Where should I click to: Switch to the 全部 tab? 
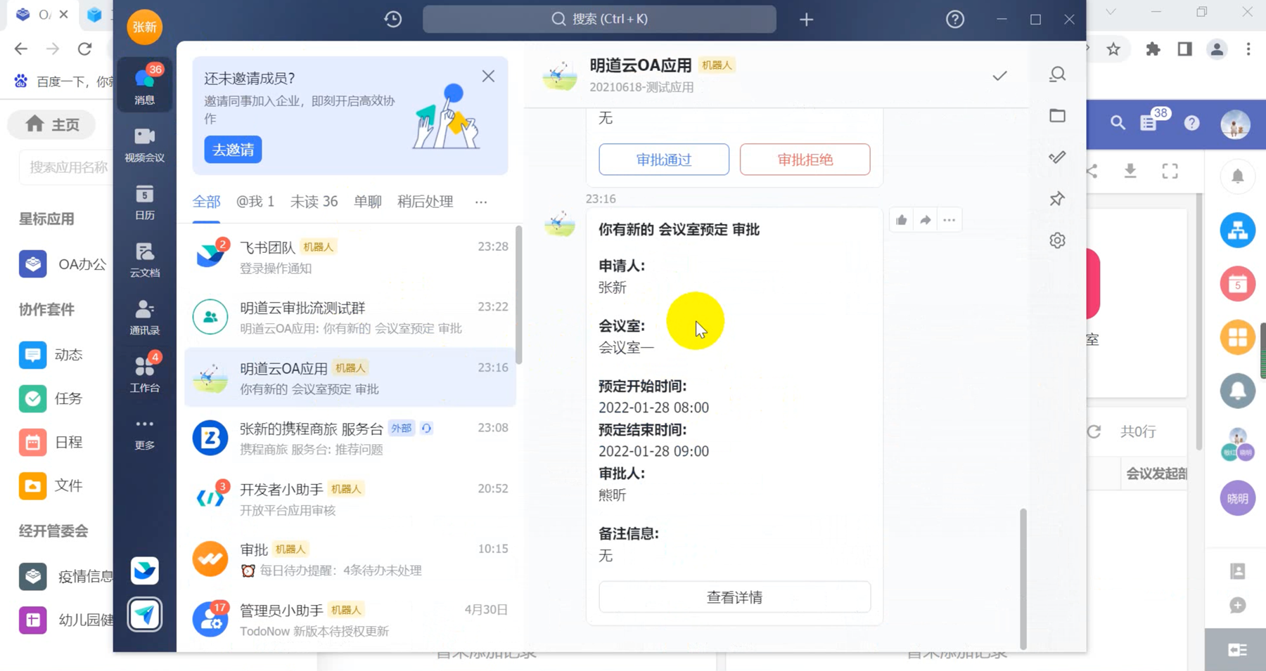click(x=206, y=202)
